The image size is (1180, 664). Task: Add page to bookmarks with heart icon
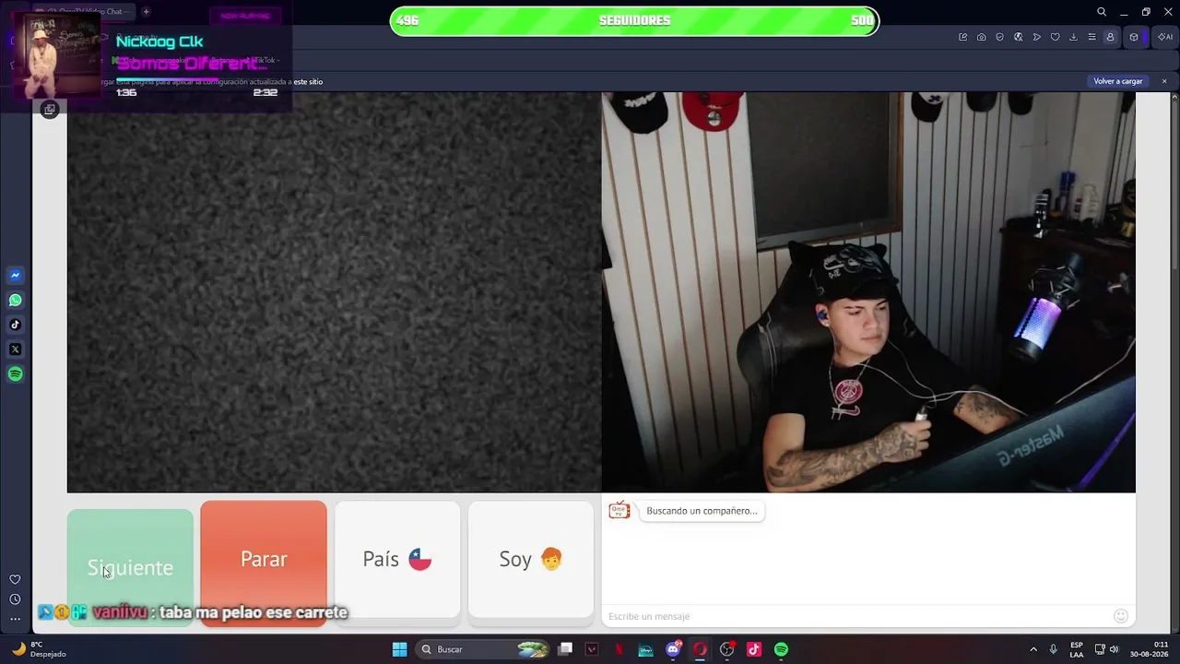[1056, 37]
